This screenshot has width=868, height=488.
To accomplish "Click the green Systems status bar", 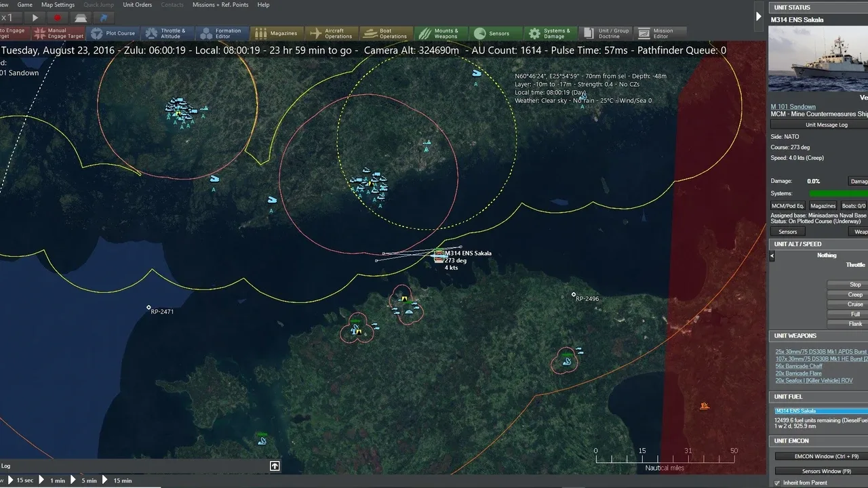I will click(838, 194).
